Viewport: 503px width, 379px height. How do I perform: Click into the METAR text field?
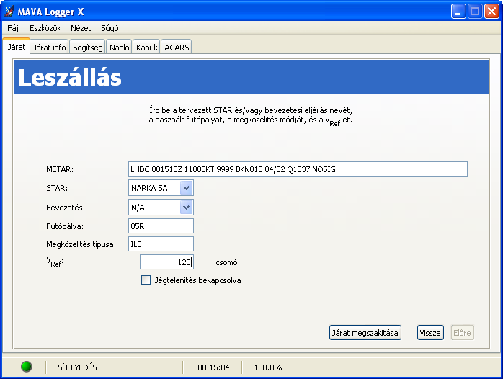[x=298, y=169]
